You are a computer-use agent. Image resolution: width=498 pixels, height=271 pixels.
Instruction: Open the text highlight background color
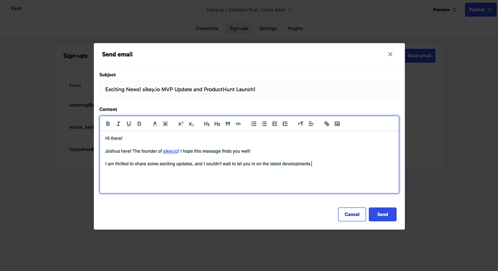[165, 124]
